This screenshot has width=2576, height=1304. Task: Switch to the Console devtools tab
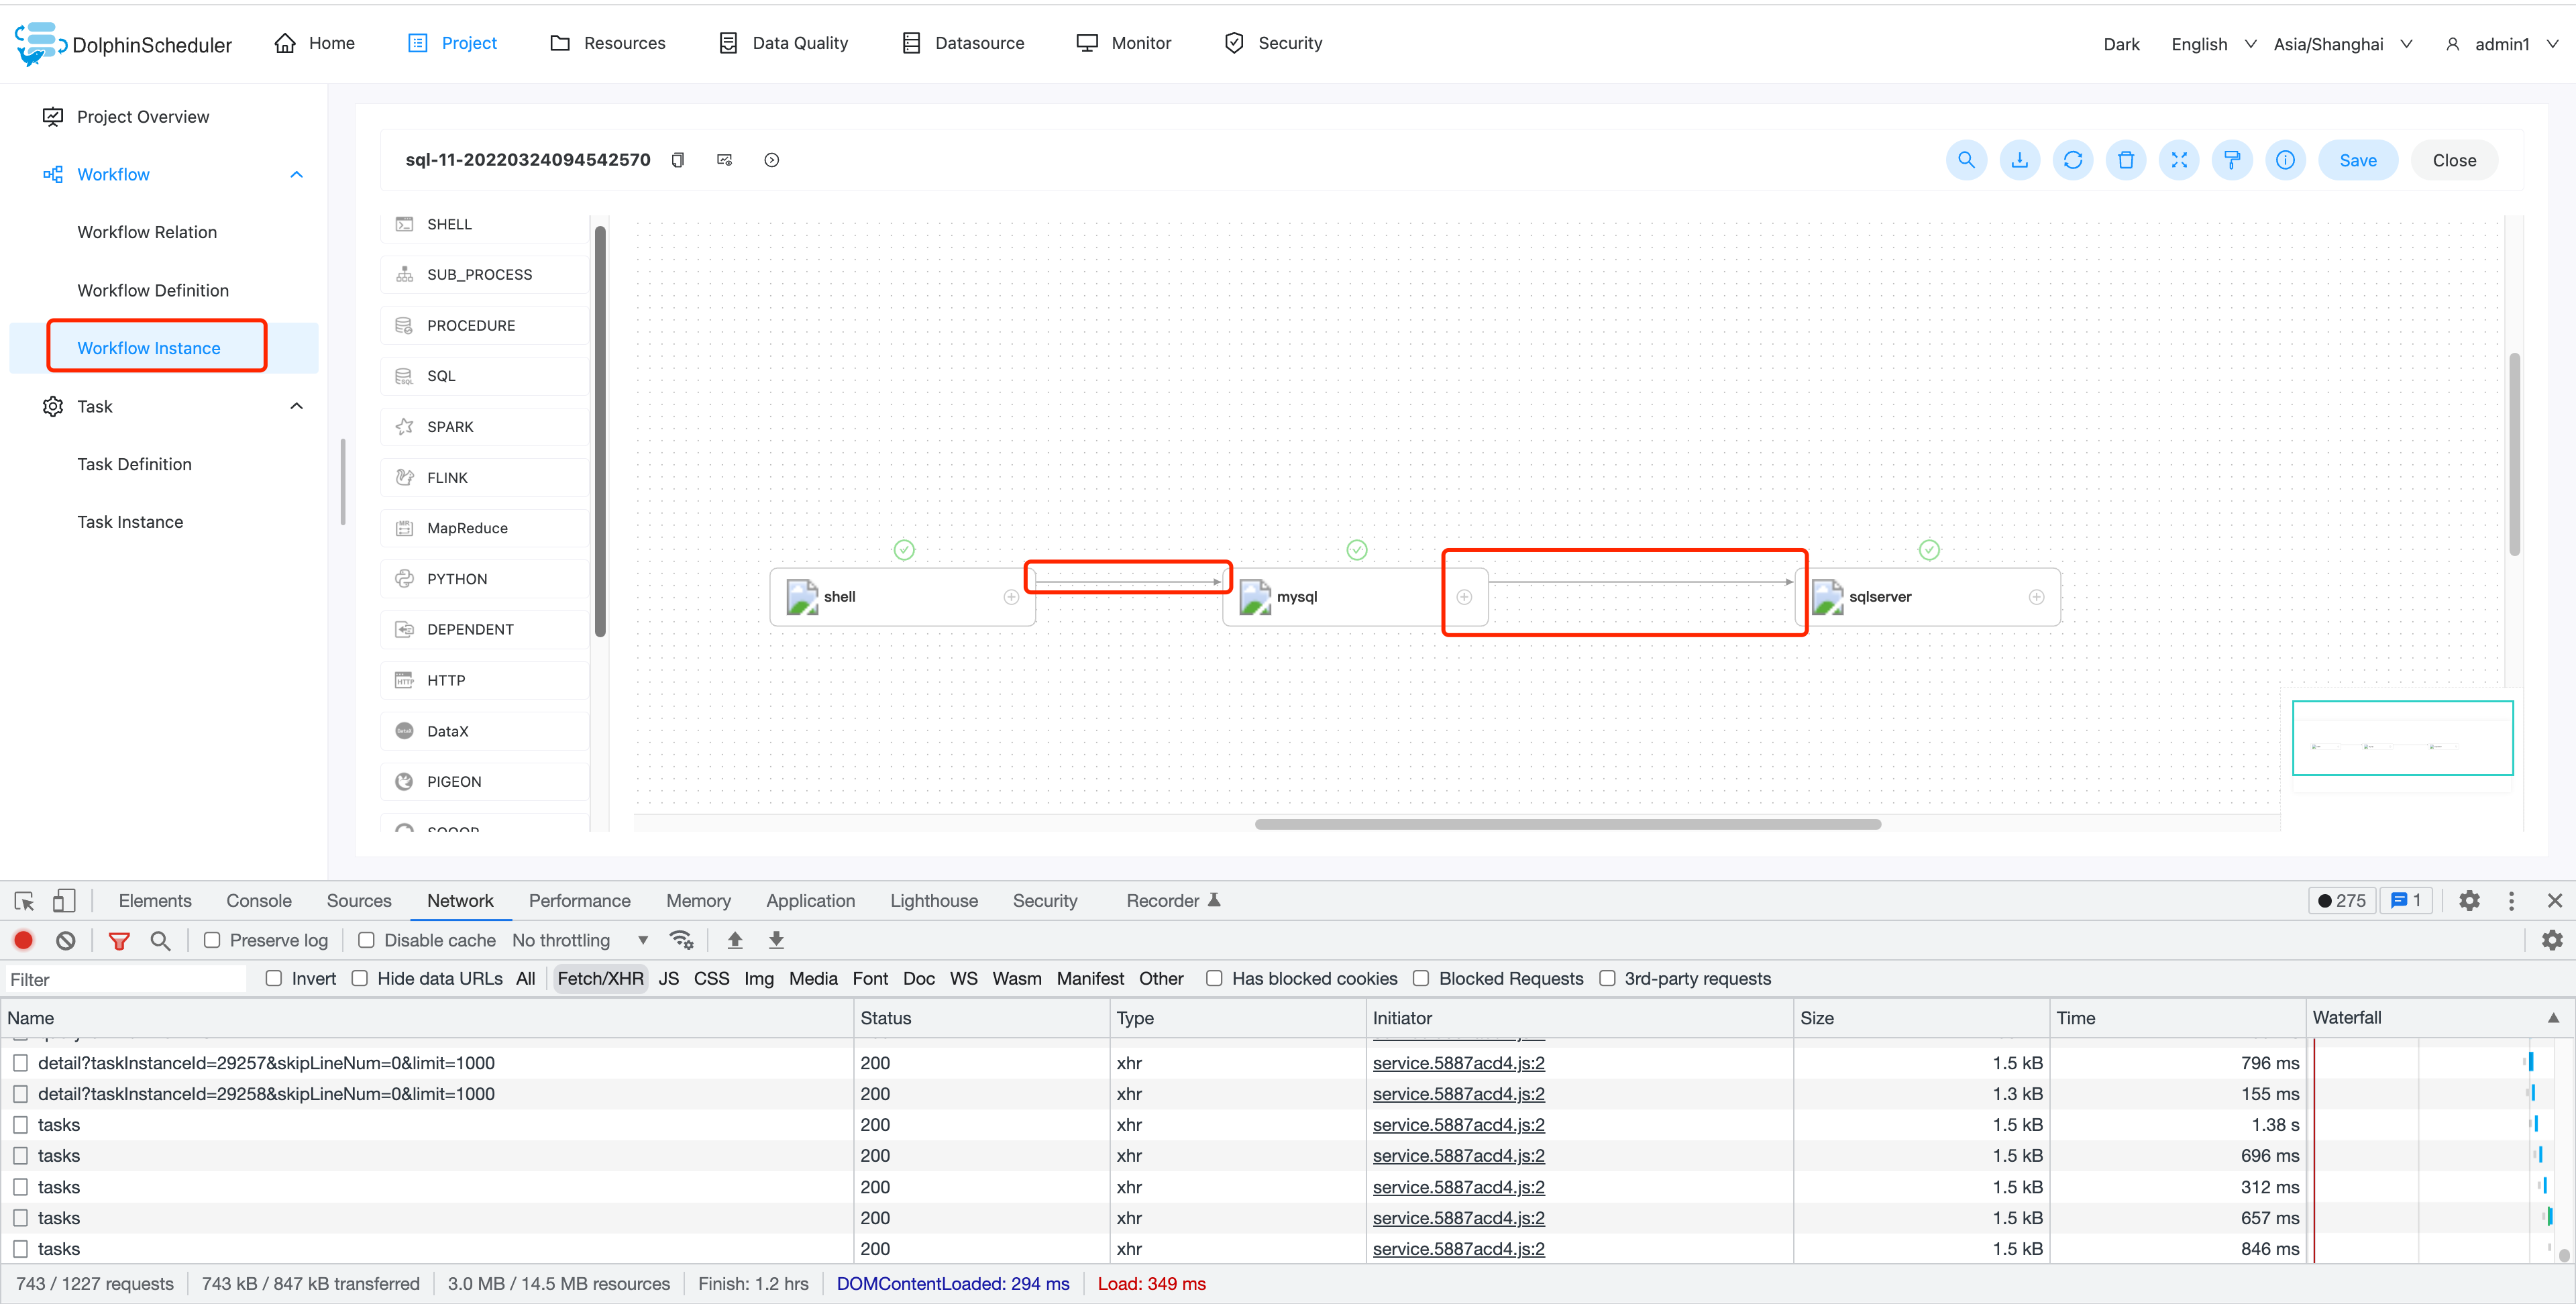click(258, 900)
